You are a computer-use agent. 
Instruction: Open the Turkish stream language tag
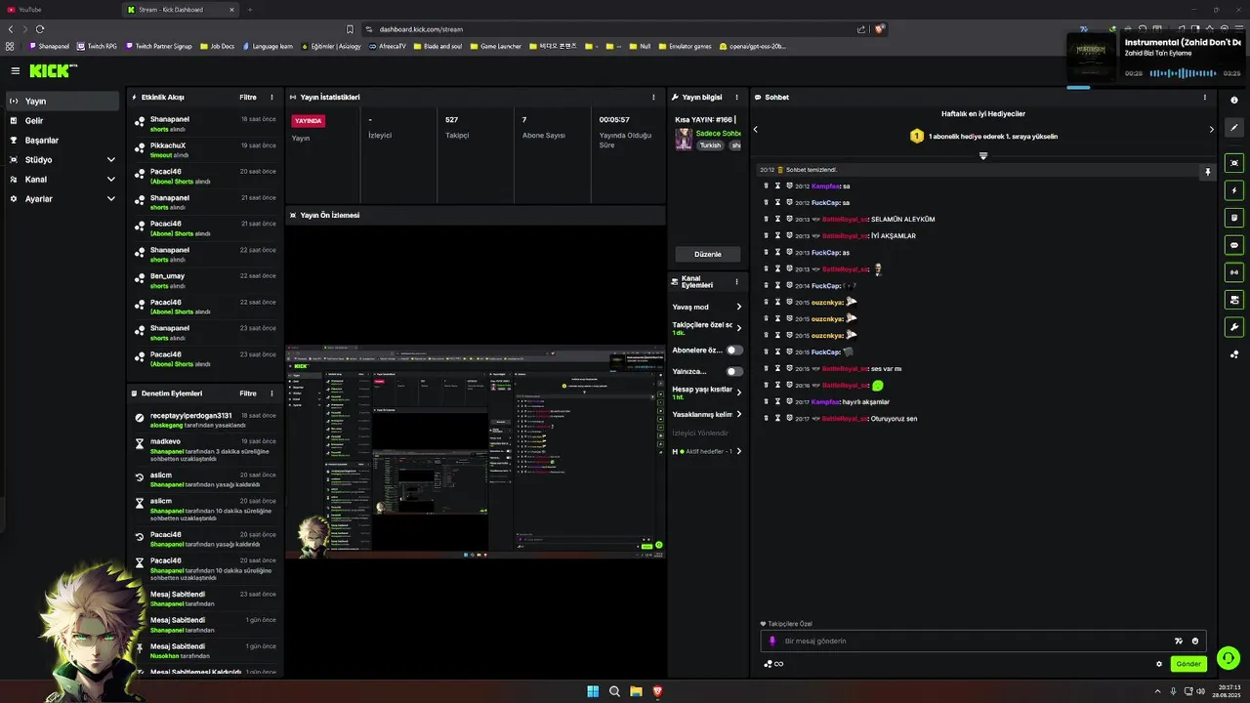click(x=710, y=145)
